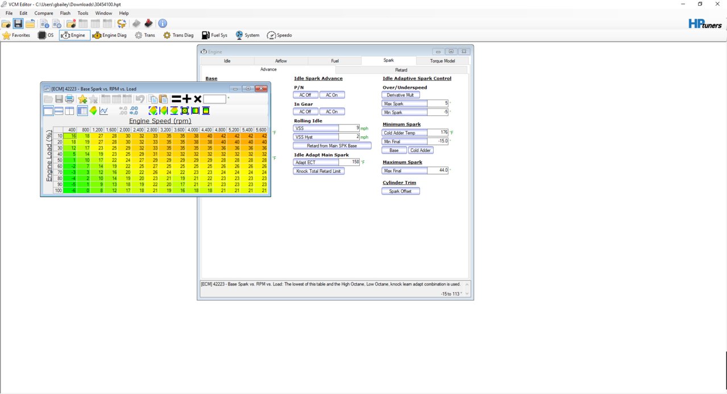
Task: Select the green cell with value 16
Action: click(x=70, y=136)
